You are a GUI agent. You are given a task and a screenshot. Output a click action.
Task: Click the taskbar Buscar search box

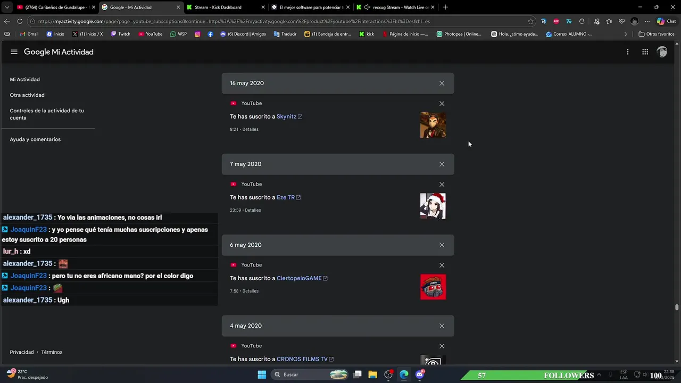point(311,374)
